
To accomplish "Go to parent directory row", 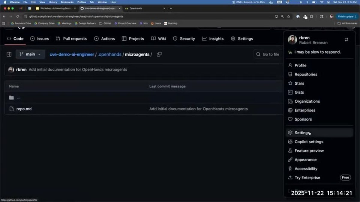I will click(144, 98).
